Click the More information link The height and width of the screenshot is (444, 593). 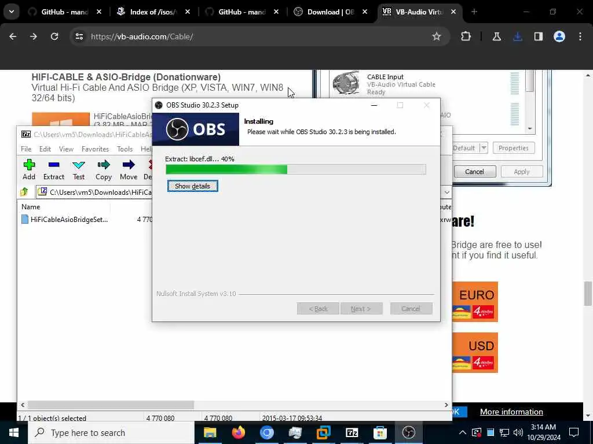click(511, 412)
